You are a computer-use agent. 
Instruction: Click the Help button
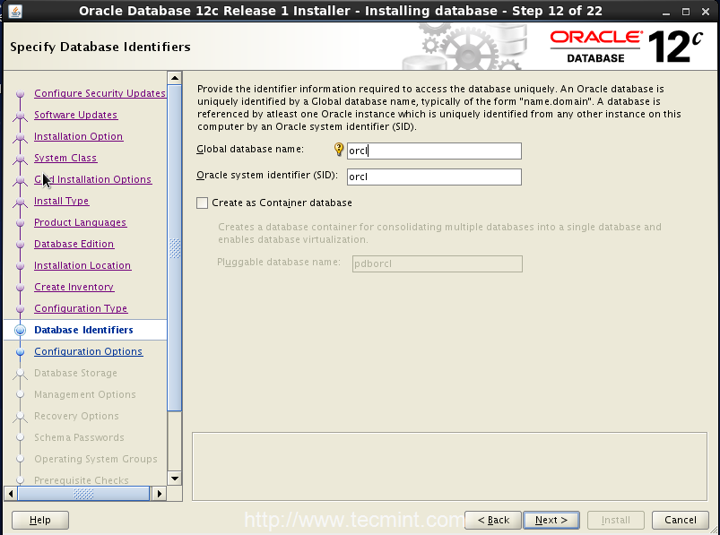coord(40,520)
